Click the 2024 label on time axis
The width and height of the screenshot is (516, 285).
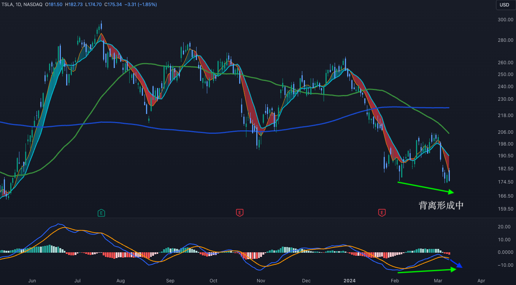point(349,281)
